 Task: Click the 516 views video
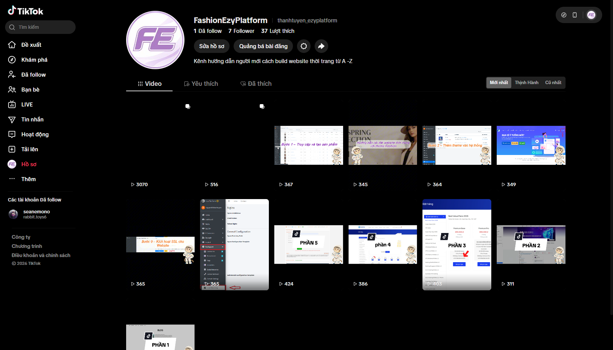pos(234,145)
